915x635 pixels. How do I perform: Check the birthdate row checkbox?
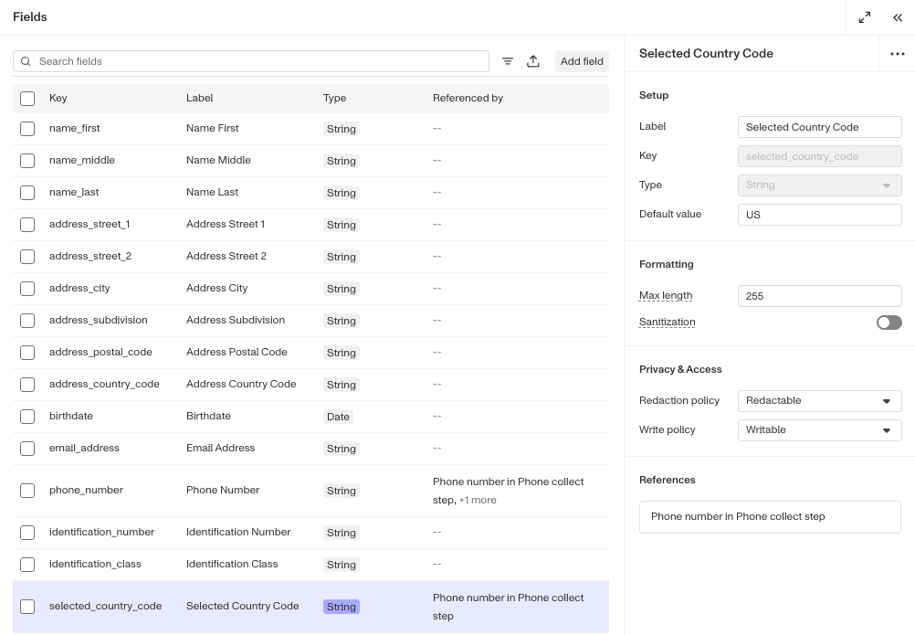pos(27,416)
